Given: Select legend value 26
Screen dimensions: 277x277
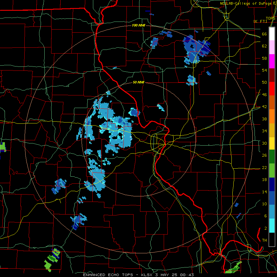Looking at the screenshot, I should [x=264, y=155].
